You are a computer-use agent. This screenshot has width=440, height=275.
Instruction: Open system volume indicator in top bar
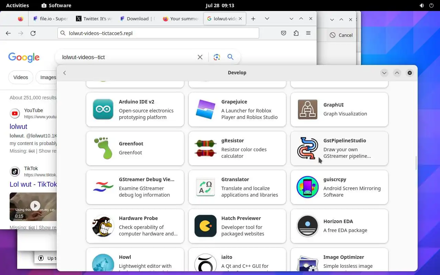pos(422,5)
